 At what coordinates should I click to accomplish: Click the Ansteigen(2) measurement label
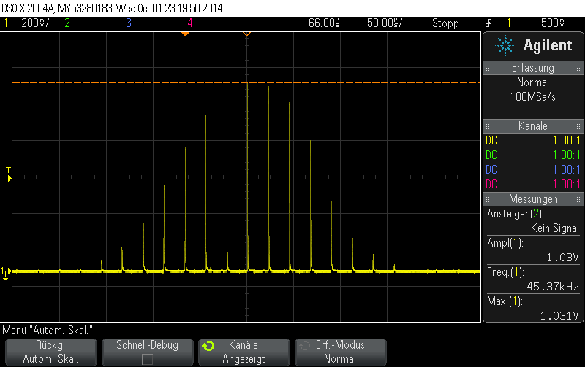(x=516, y=214)
